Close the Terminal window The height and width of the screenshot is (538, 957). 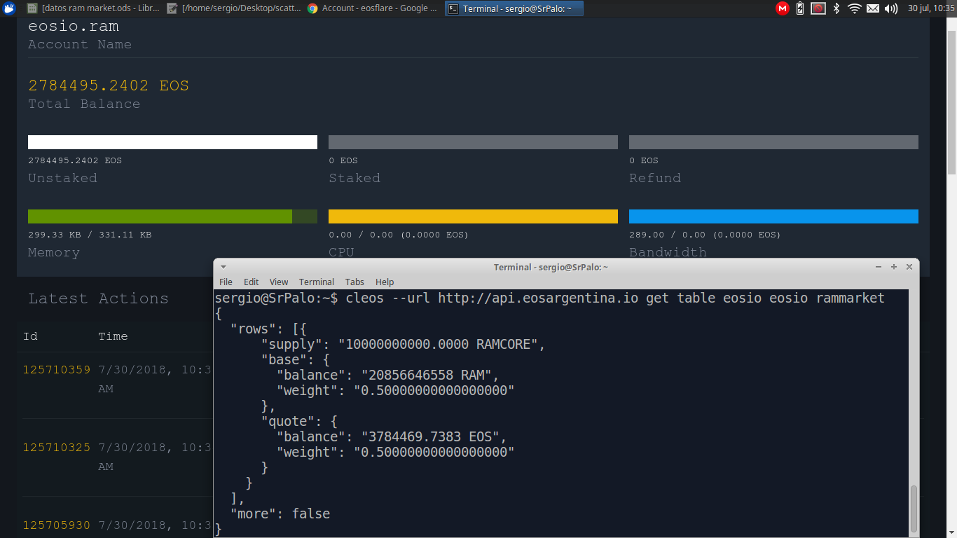click(x=909, y=267)
